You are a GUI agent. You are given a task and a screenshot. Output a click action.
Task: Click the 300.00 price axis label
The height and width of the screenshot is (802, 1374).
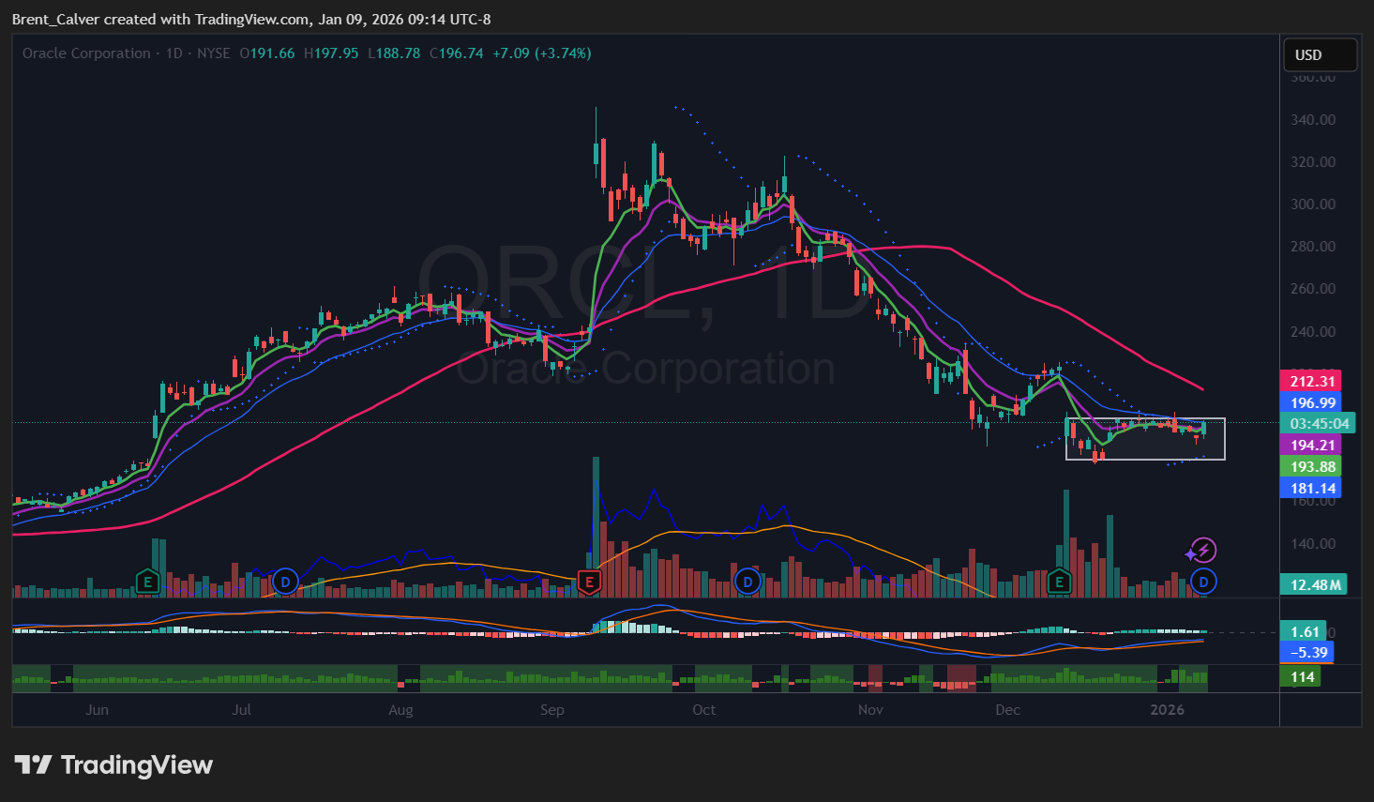click(1313, 204)
